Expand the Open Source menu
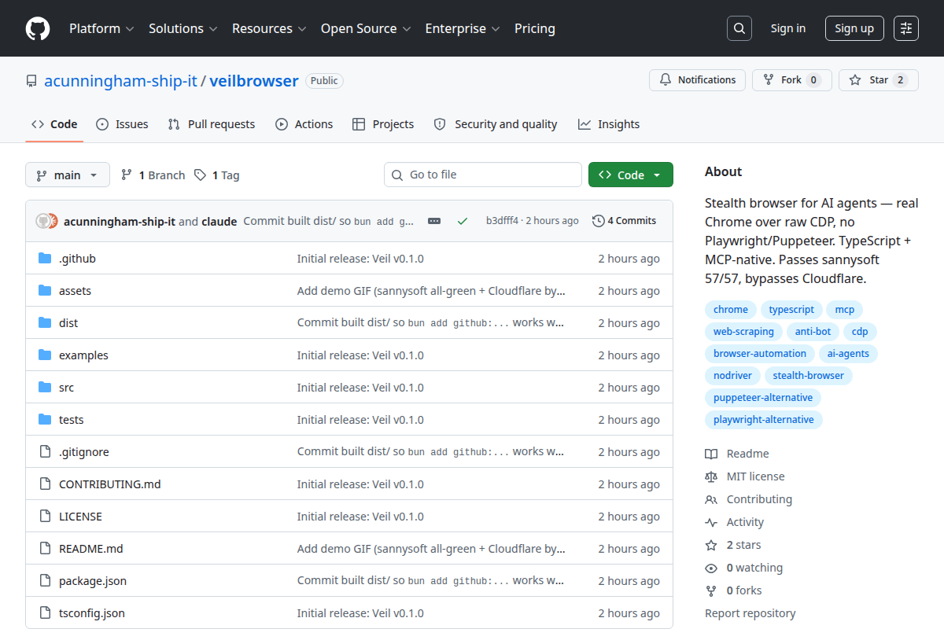This screenshot has width=944, height=629. (366, 28)
